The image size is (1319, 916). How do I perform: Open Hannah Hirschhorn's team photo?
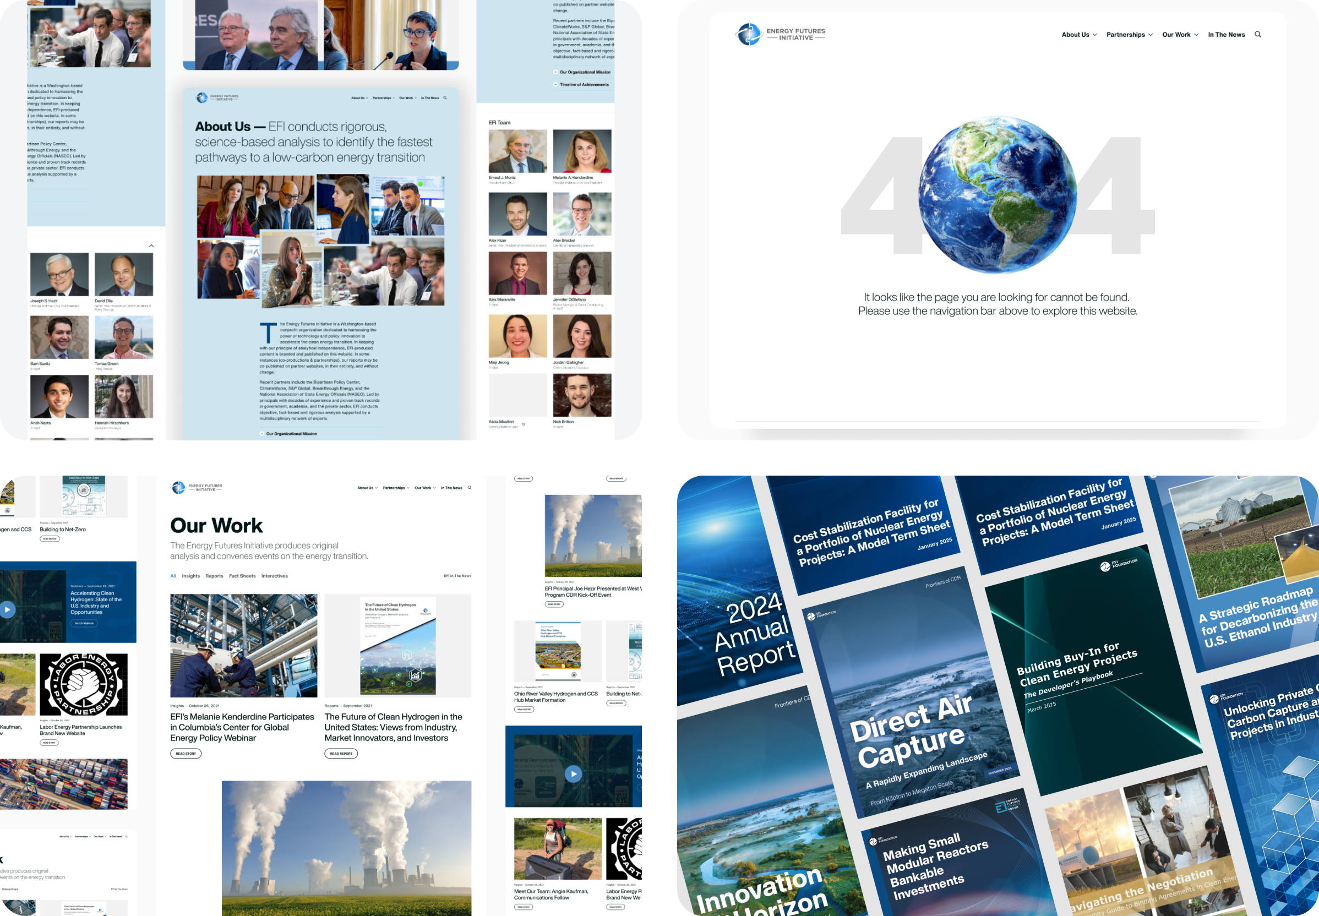124,396
